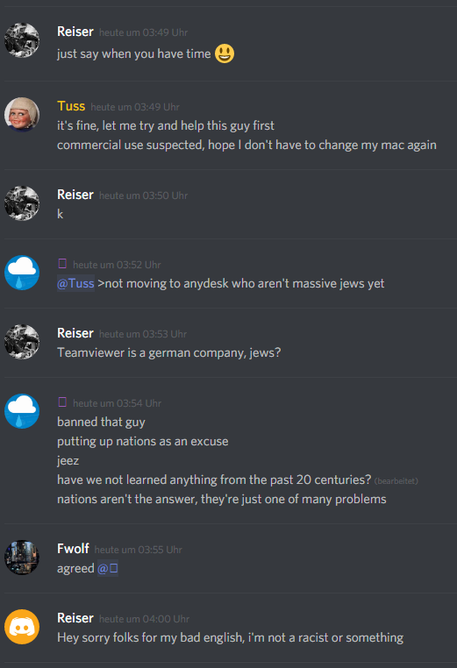The width and height of the screenshot is (457, 668).
Task: Open Fwolf's avatar picture
Action: pyautogui.click(x=22, y=558)
